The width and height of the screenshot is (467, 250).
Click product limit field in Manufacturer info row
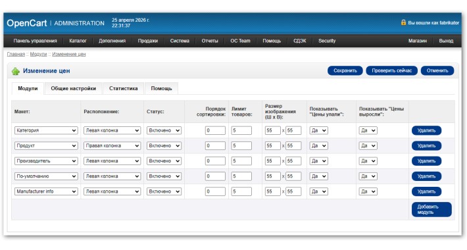[x=241, y=191]
